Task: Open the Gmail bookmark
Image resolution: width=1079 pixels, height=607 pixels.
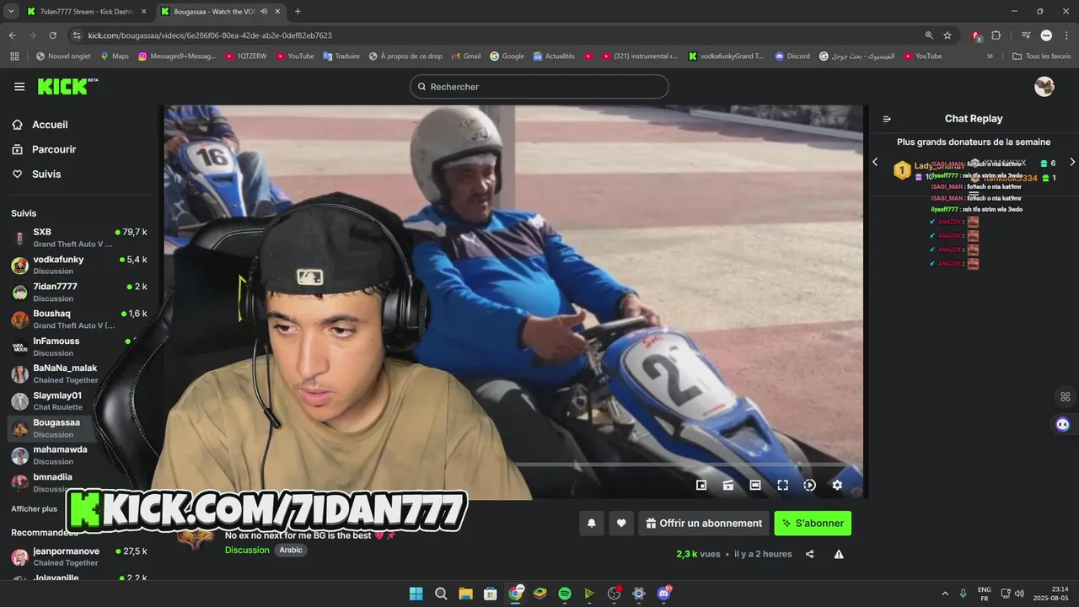Action: [465, 56]
